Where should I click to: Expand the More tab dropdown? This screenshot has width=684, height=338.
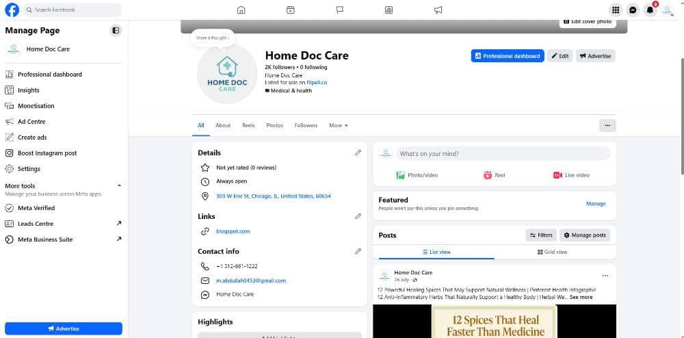click(339, 125)
